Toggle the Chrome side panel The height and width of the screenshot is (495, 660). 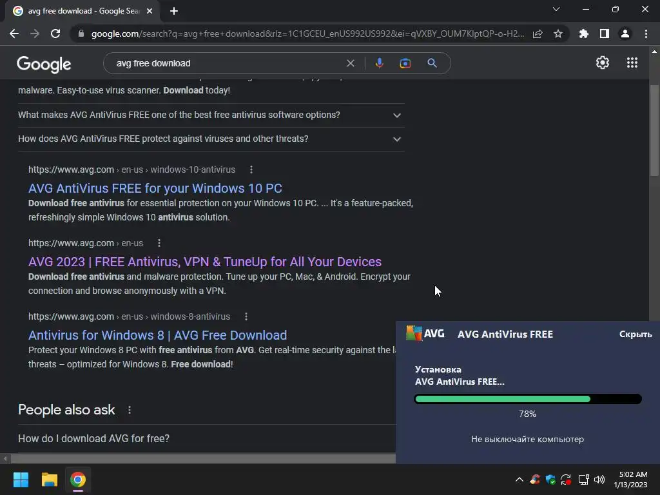[605, 34]
